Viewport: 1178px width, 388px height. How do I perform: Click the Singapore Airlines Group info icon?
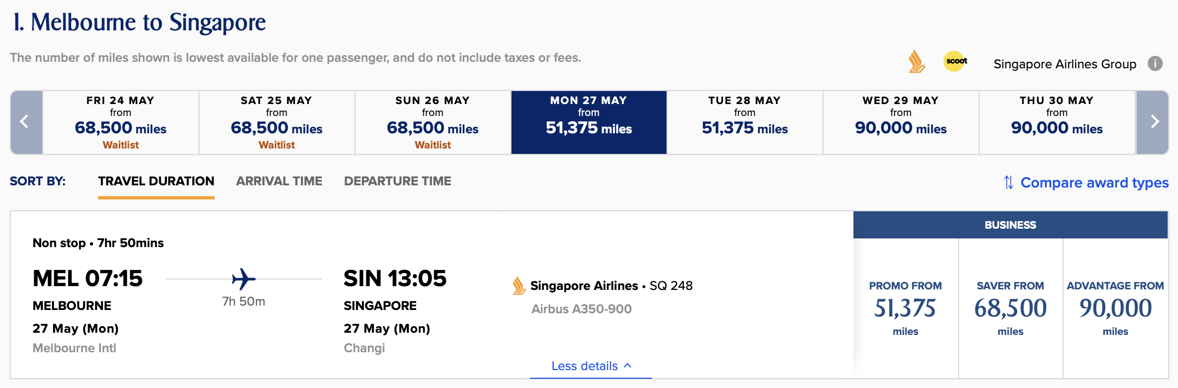pos(1155,64)
